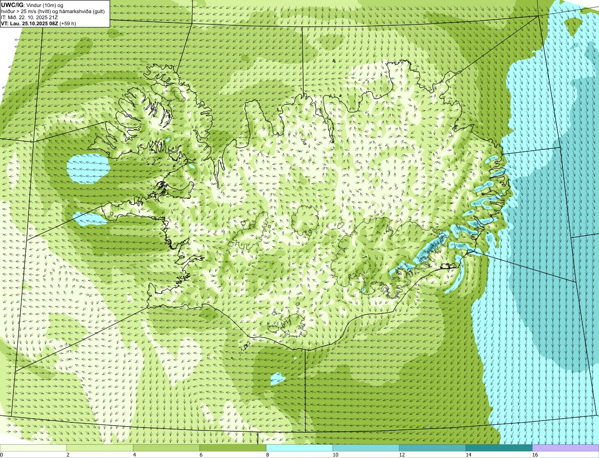Click the '12' tick label on scale

tap(402, 455)
